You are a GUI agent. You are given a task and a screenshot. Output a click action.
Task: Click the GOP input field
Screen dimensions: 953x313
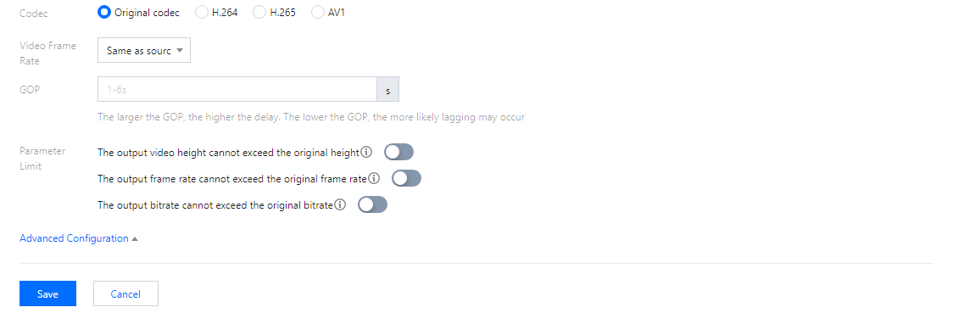point(237,89)
